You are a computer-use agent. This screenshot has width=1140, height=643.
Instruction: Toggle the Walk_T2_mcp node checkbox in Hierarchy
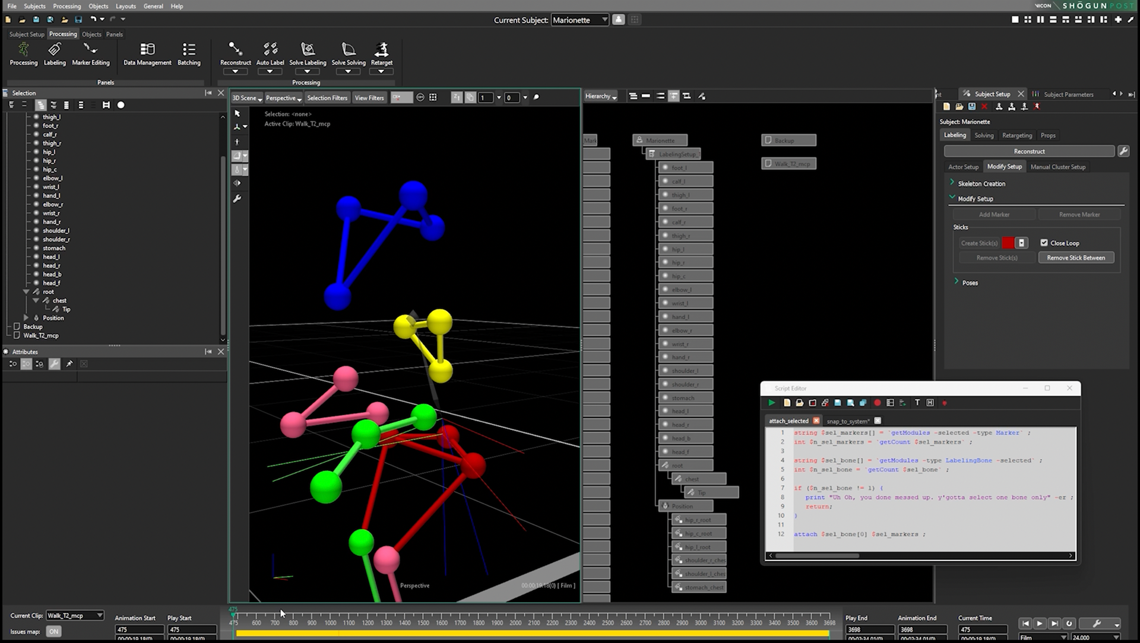point(768,164)
